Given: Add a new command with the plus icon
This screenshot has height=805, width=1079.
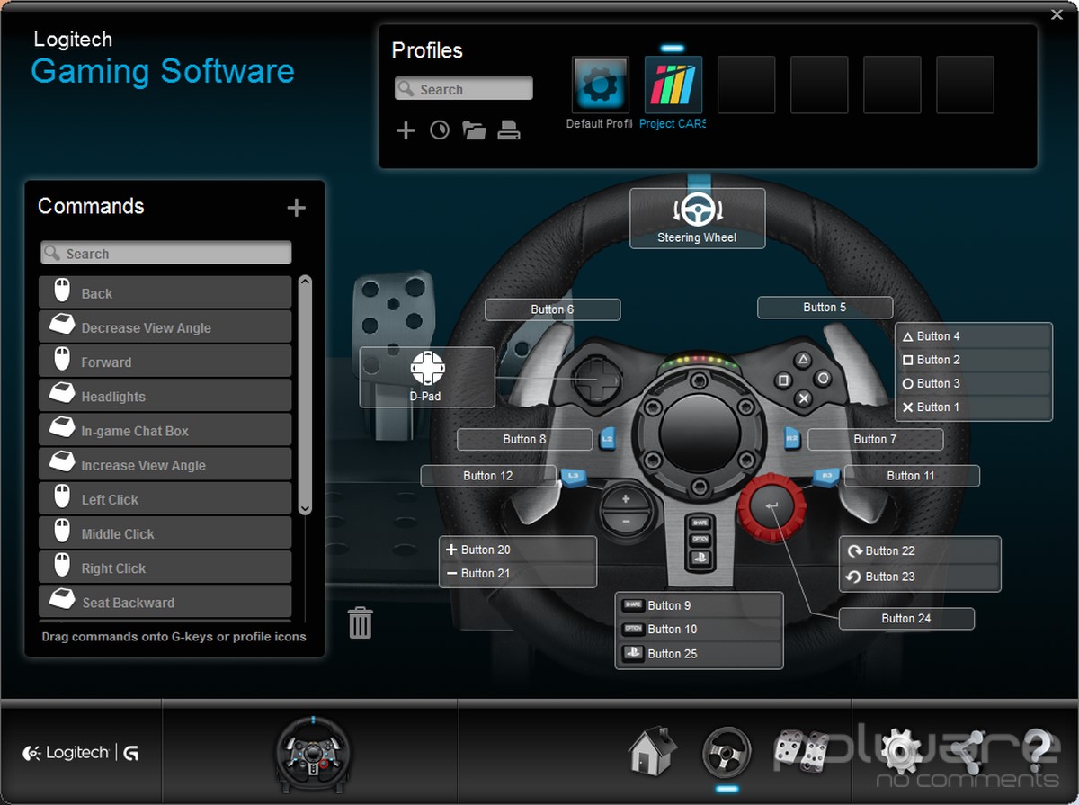Looking at the screenshot, I should coord(297,208).
